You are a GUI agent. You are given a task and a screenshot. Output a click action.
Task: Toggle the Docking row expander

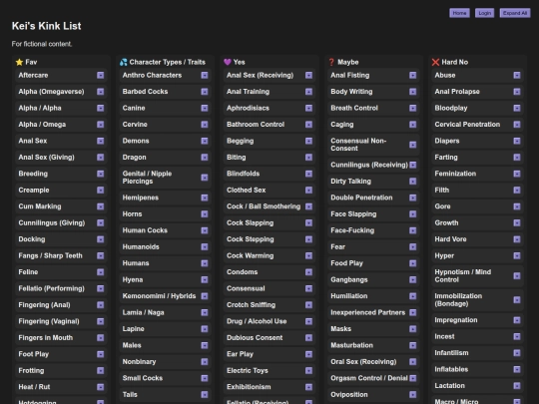click(101, 239)
